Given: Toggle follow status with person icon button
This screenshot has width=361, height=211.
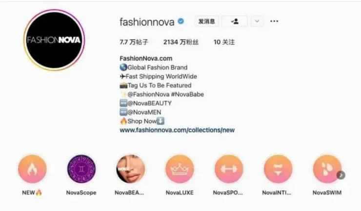Looking at the screenshot, I should 235,21.
